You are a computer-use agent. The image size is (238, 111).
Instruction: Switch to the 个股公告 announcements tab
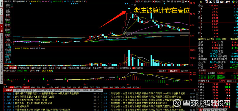coord(18,90)
